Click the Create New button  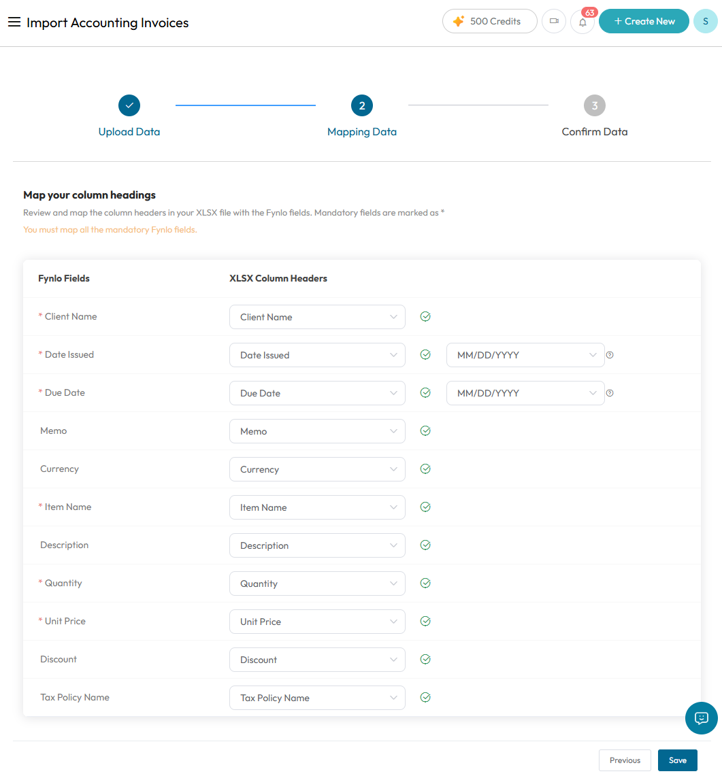pyautogui.click(x=644, y=21)
